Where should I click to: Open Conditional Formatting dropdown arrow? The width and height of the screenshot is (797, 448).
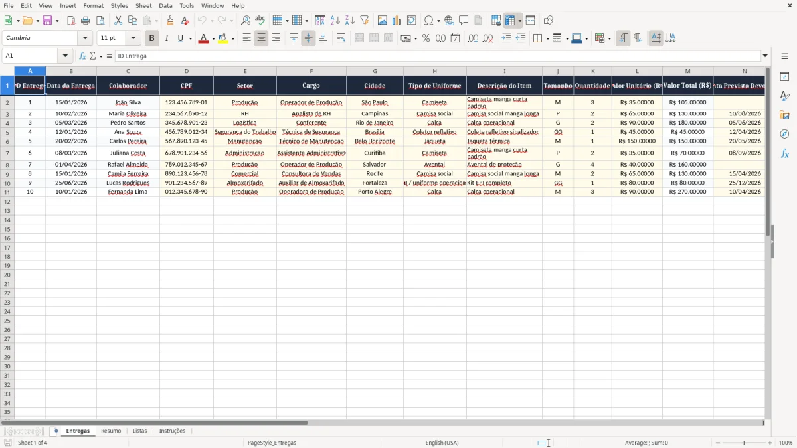tap(609, 38)
